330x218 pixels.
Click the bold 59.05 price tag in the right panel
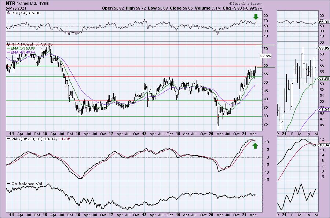324,48
